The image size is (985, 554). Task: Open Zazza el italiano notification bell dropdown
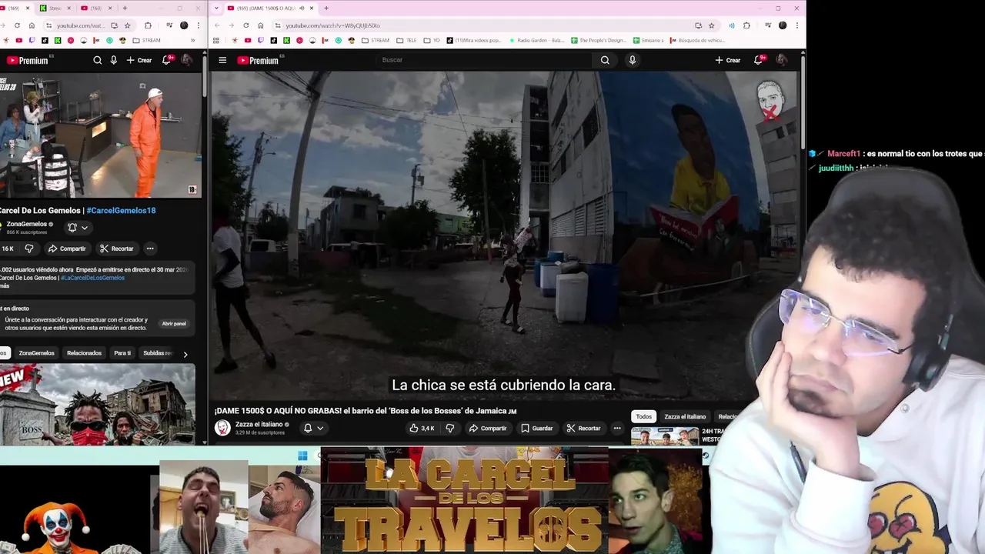pos(313,428)
